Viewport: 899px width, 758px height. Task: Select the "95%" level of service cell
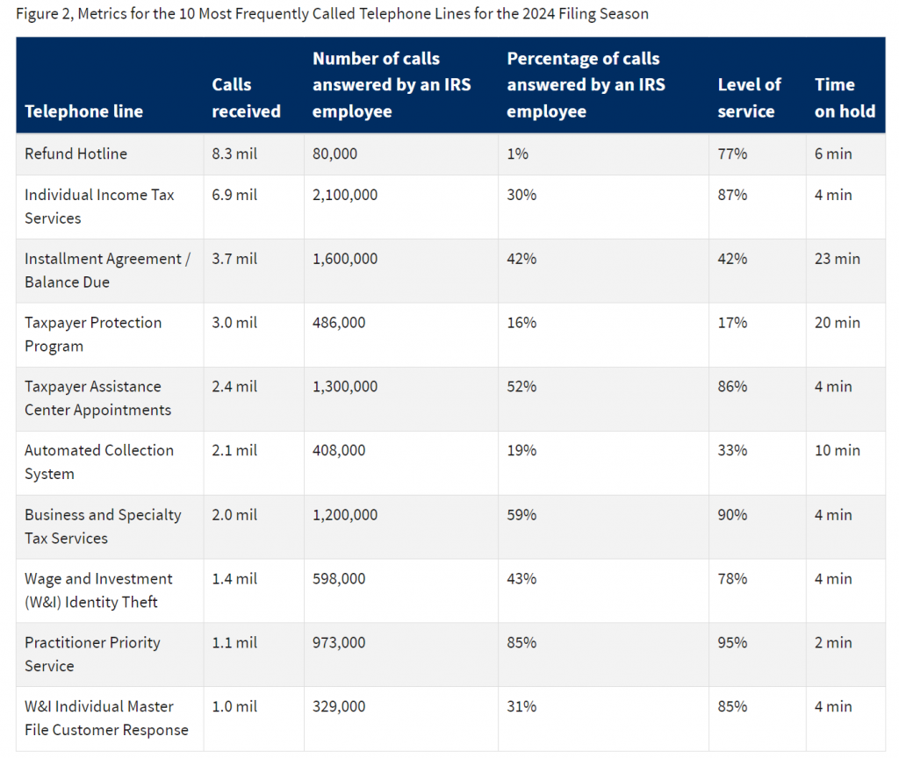click(x=732, y=642)
